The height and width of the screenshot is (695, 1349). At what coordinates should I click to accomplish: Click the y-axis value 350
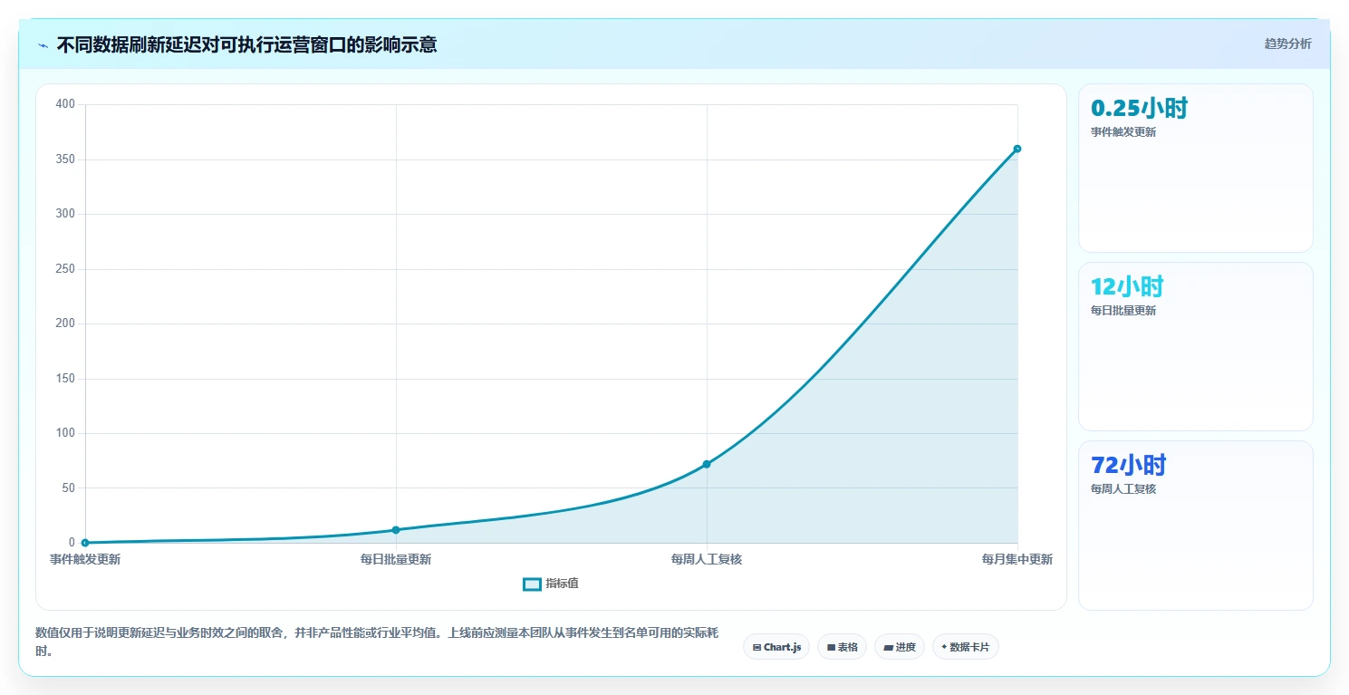pos(65,159)
